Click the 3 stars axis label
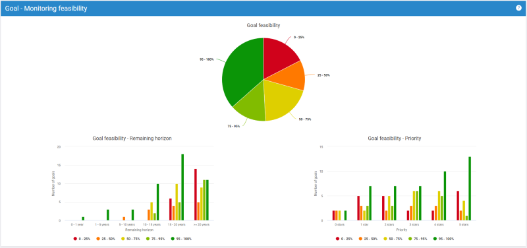 click(414, 224)
